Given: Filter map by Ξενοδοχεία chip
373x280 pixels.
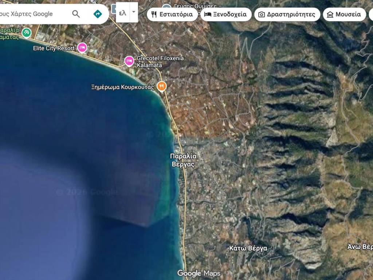Looking at the screenshot, I should coord(226,15).
